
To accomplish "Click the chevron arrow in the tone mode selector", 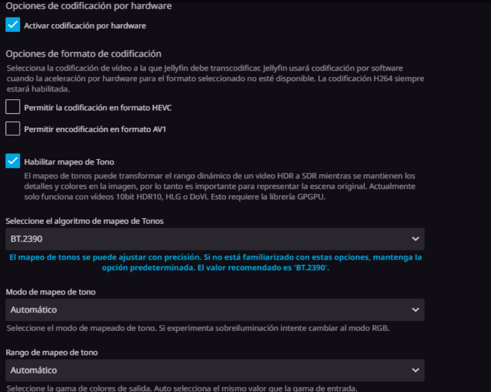I will pyautogui.click(x=415, y=310).
